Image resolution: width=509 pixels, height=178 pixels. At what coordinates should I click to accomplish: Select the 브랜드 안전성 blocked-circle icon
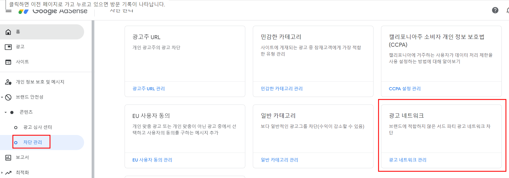pyautogui.click(x=8, y=97)
